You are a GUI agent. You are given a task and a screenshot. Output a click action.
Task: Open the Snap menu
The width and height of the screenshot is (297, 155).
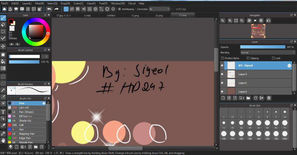(65, 3)
